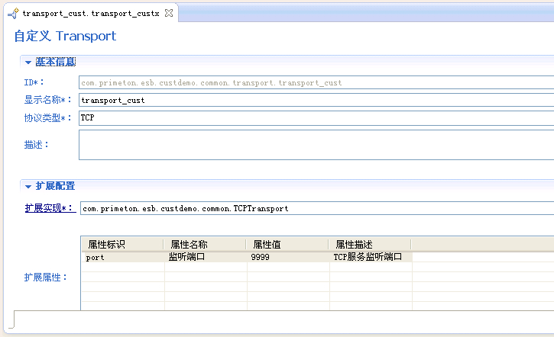Select the 监听端口 name cell
This screenshot has height=337, width=554.
205,258
